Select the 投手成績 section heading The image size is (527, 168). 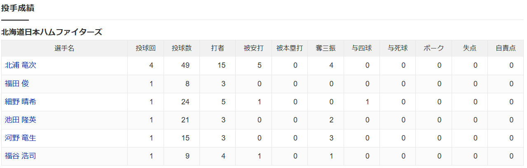(x=18, y=8)
